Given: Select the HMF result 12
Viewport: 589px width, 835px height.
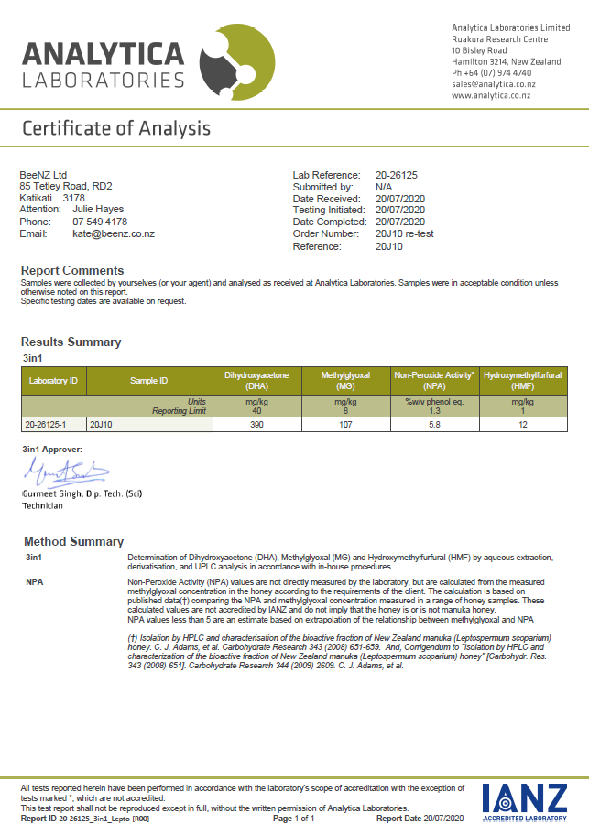Looking at the screenshot, I should [x=523, y=425].
